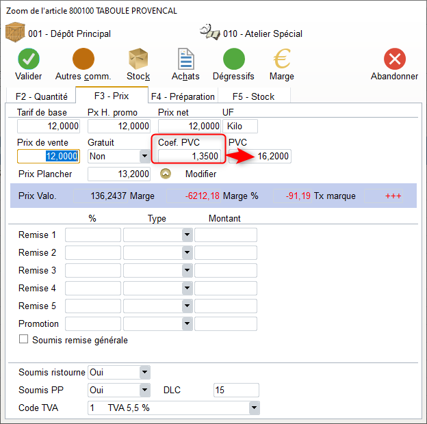Open the Achats document icon
Viewport: 427px width, 424px height.
click(x=185, y=59)
